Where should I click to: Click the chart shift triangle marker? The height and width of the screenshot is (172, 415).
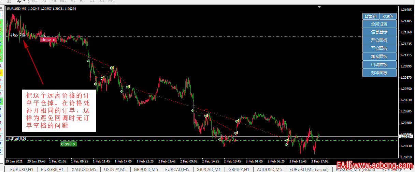[319, 7]
